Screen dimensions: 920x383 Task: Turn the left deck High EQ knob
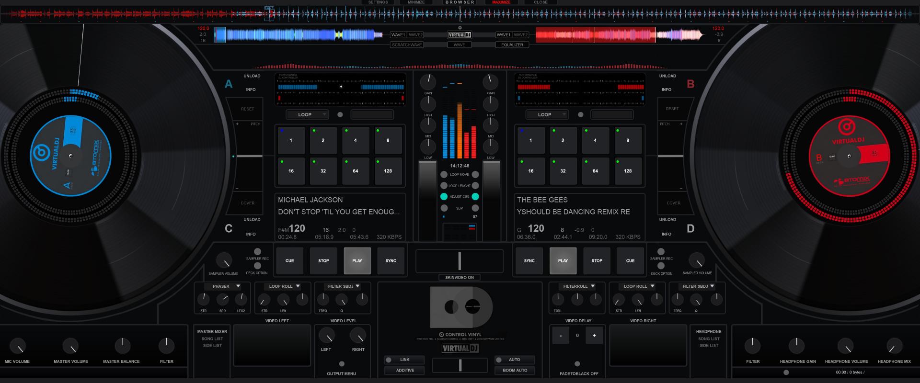[428, 103]
